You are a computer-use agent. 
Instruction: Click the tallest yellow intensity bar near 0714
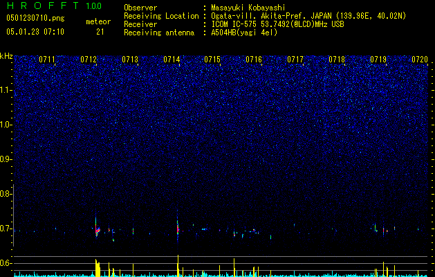tap(178, 266)
